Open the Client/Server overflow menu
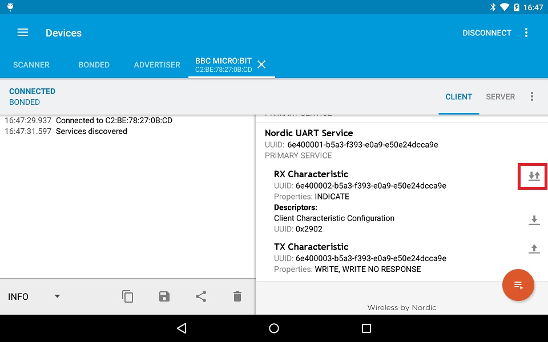The height and width of the screenshot is (342, 548). [x=531, y=97]
